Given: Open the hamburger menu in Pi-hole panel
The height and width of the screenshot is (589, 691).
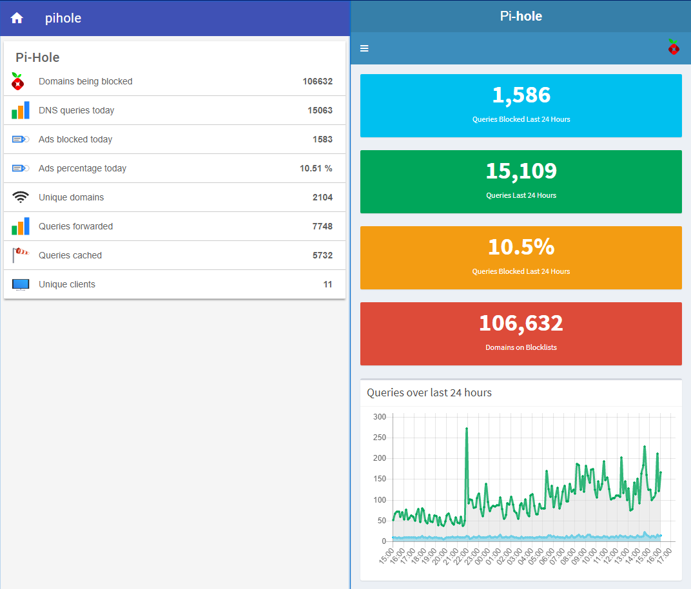Looking at the screenshot, I should click(x=364, y=48).
